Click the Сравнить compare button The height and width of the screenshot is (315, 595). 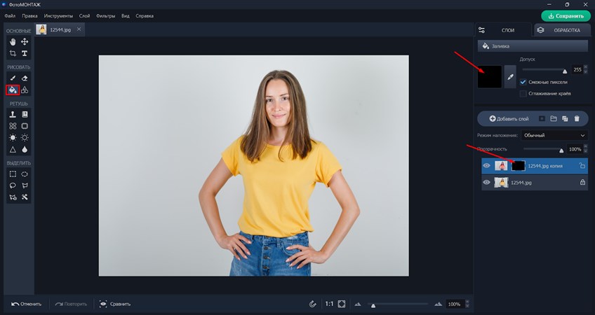(115, 304)
